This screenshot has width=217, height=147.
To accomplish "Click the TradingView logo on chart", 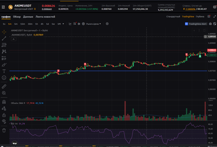I will (15, 143).
